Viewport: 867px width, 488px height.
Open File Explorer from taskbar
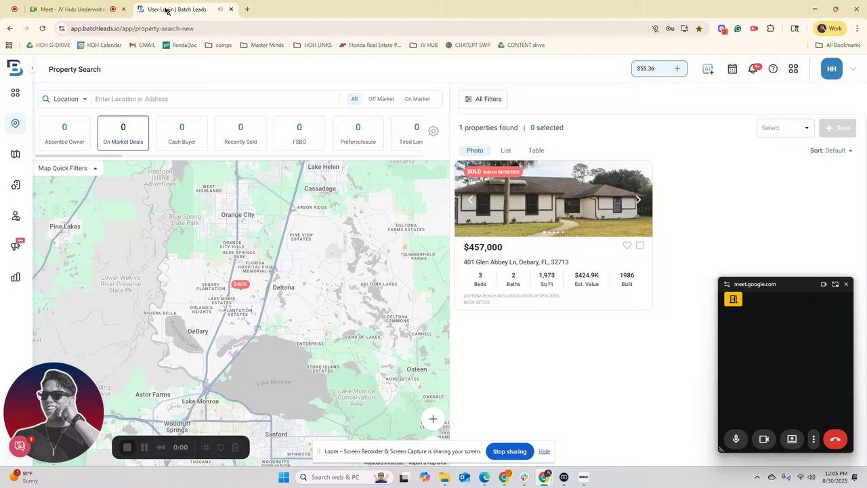pyautogui.click(x=445, y=477)
